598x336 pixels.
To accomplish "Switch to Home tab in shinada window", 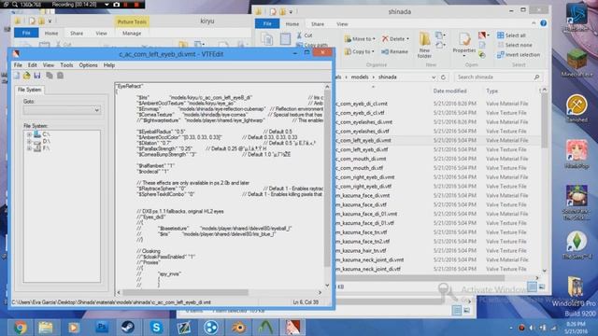I will point(292,24).
